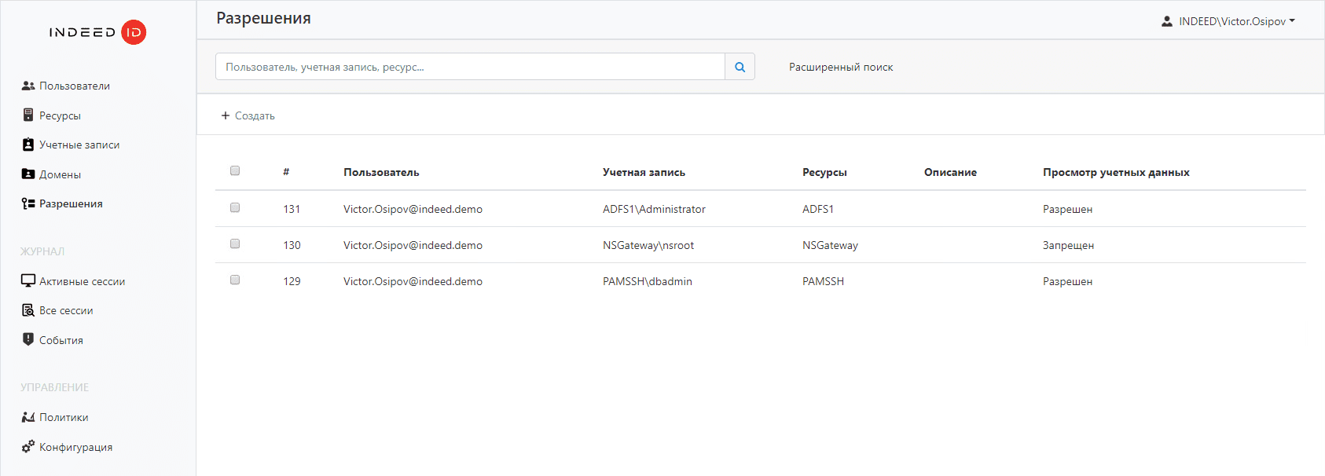Open the Расширенный поиск link
Image resolution: width=1325 pixels, height=476 pixels.
pos(841,67)
